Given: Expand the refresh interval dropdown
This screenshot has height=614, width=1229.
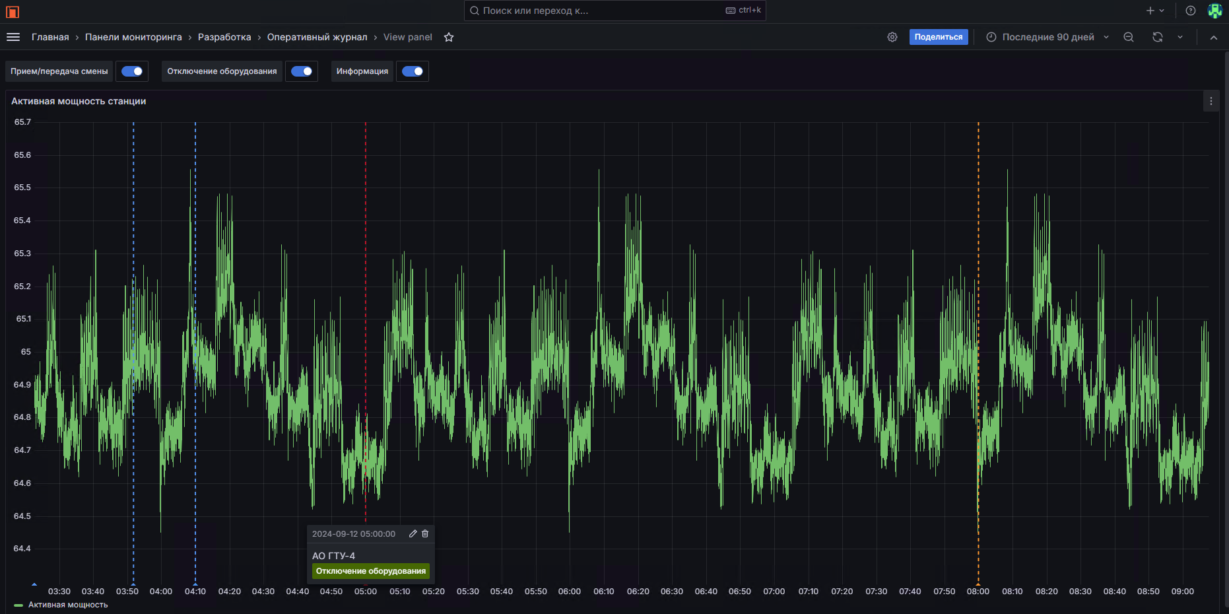Looking at the screenshot, I should pyautogui.click(x=1180, y=37).
